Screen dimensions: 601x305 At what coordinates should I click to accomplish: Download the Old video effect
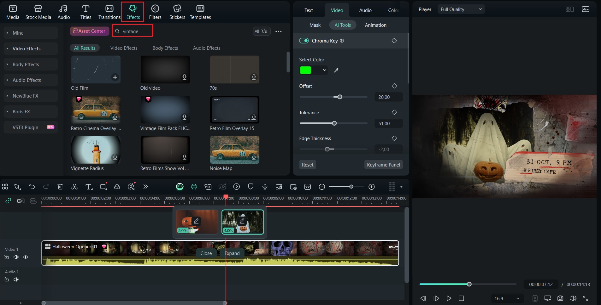(184, 77)
